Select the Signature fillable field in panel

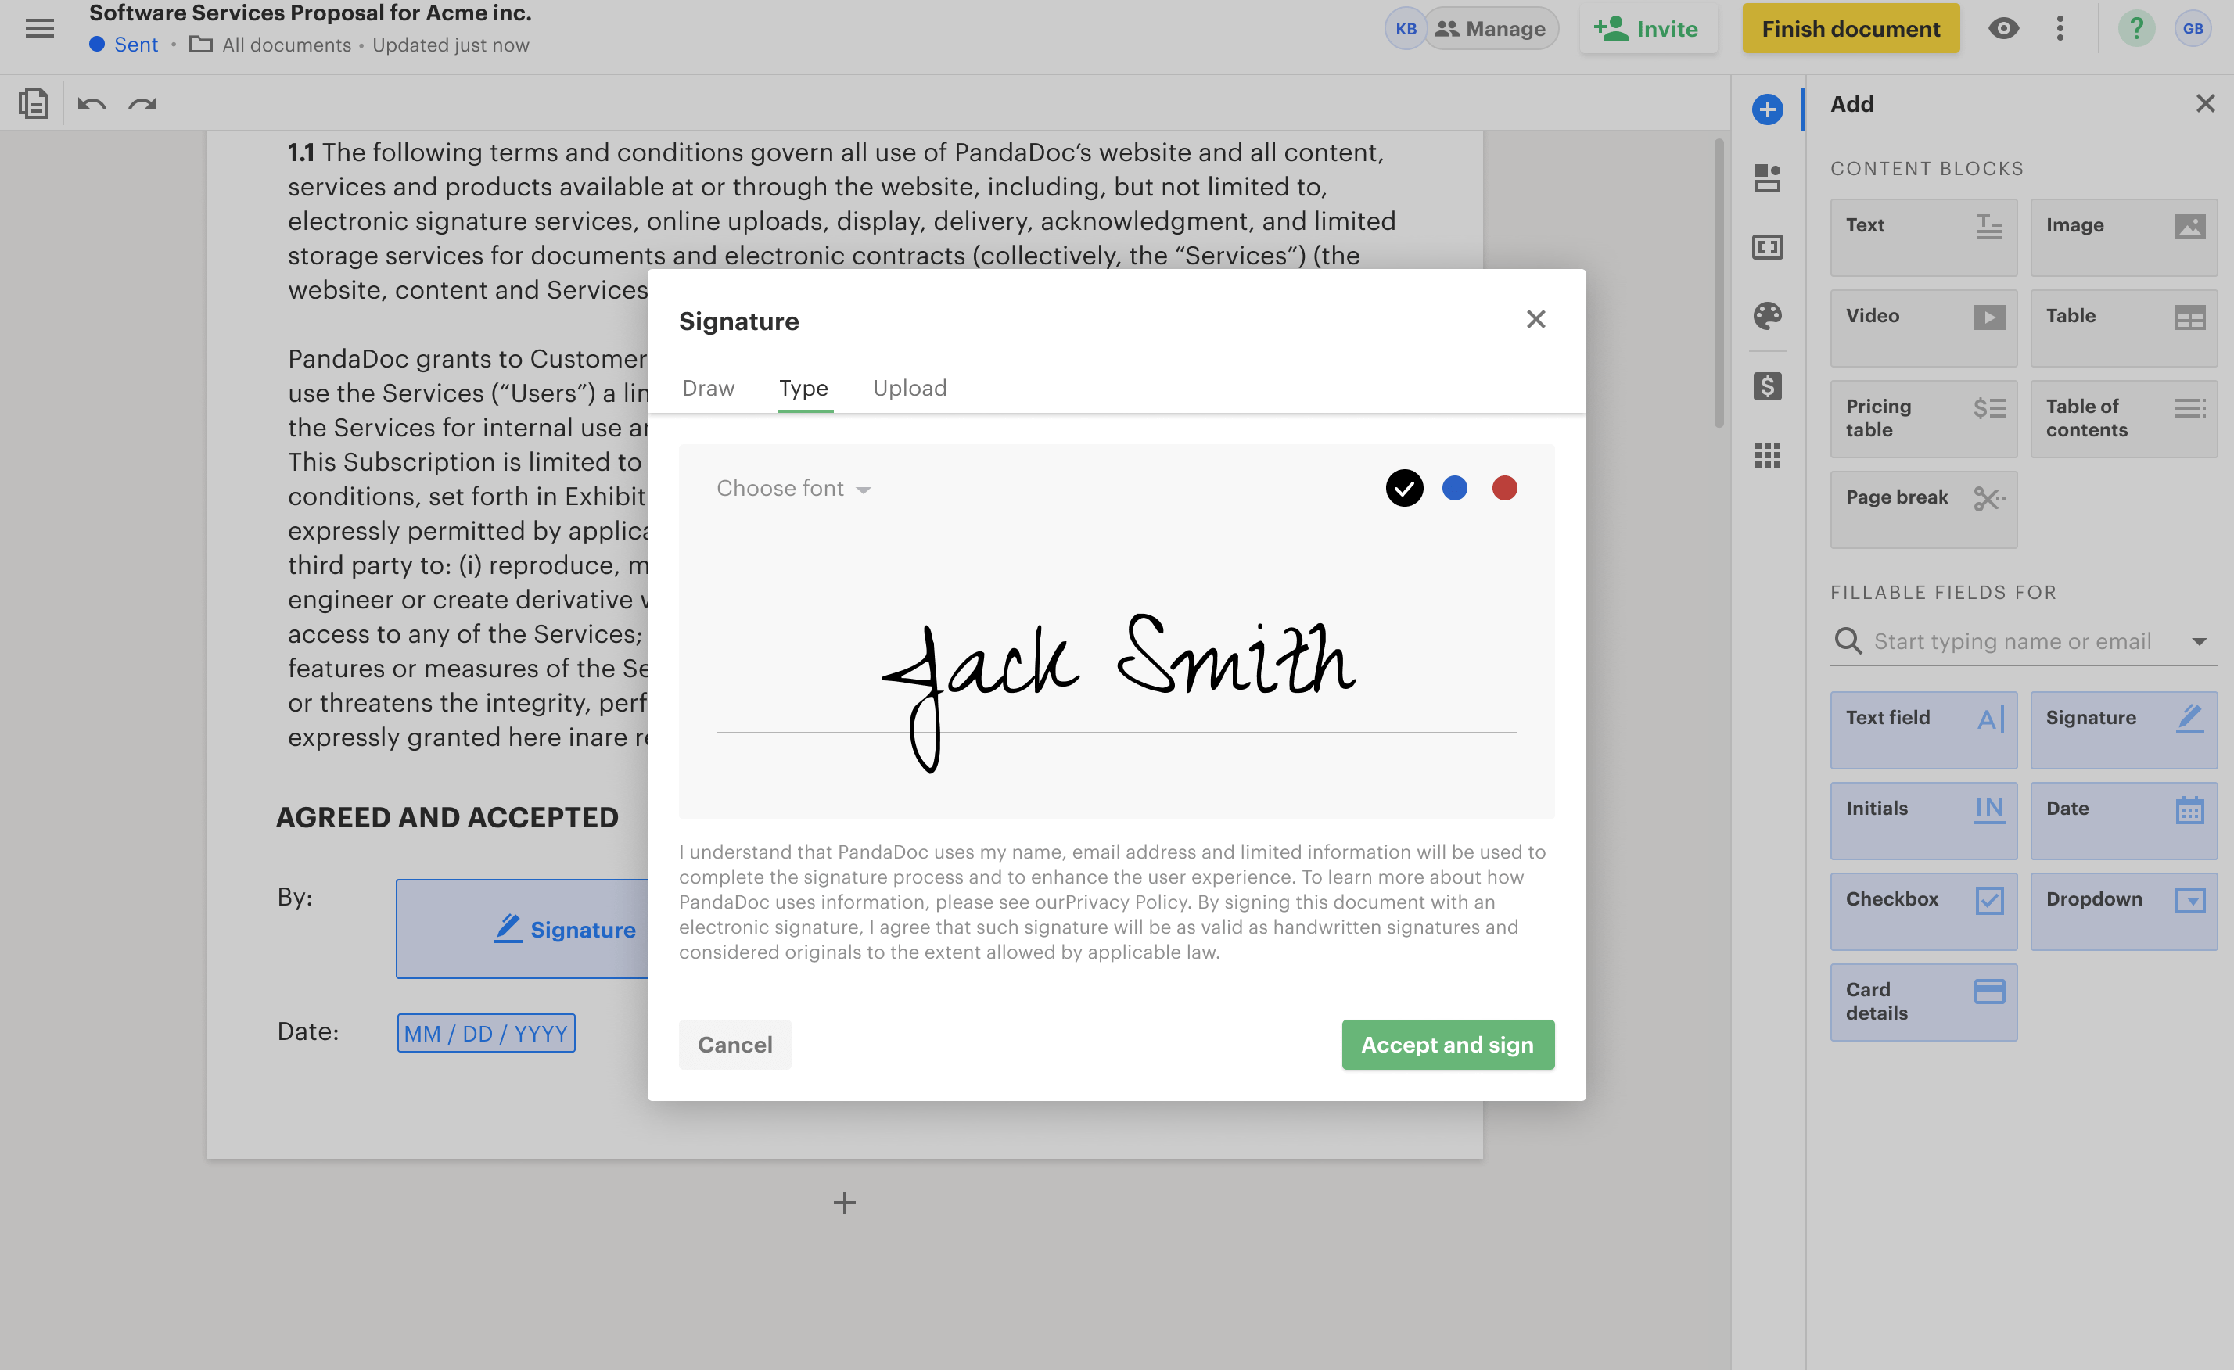click(2124, 730)
